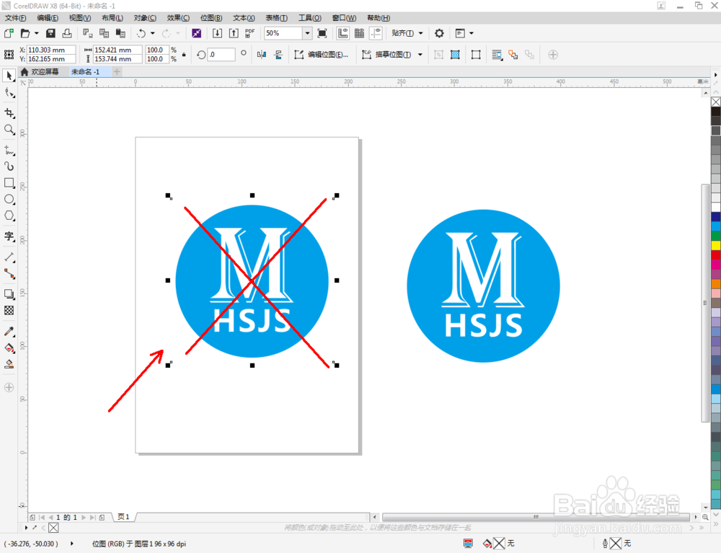Click the 描摹位图(T) button
The height and width of the screenshot is (553, 721).
tap(387, 55)
